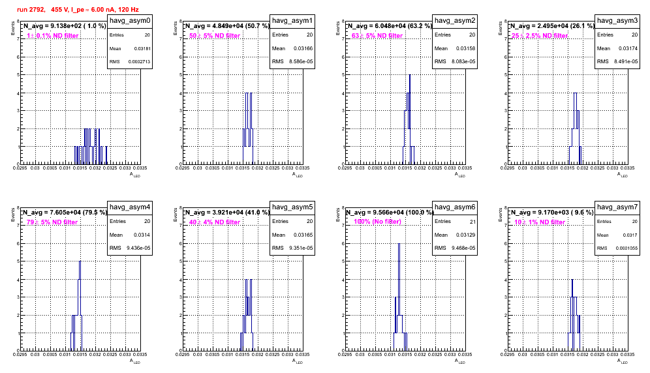650x373 pixels.
Task: Select the havg_asym7 stats box title
Action: click(x=617, y=207)
